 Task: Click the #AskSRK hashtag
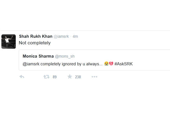pos(123,64)
